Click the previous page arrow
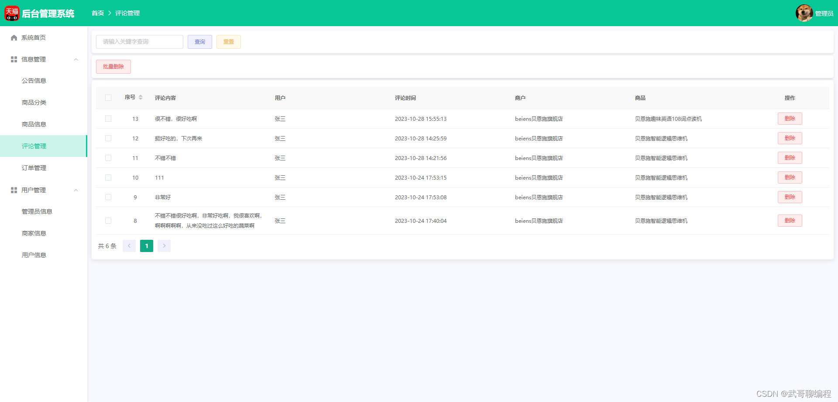Screen dimensions: 838x402 pyautogui.click(x=129, y=245)
